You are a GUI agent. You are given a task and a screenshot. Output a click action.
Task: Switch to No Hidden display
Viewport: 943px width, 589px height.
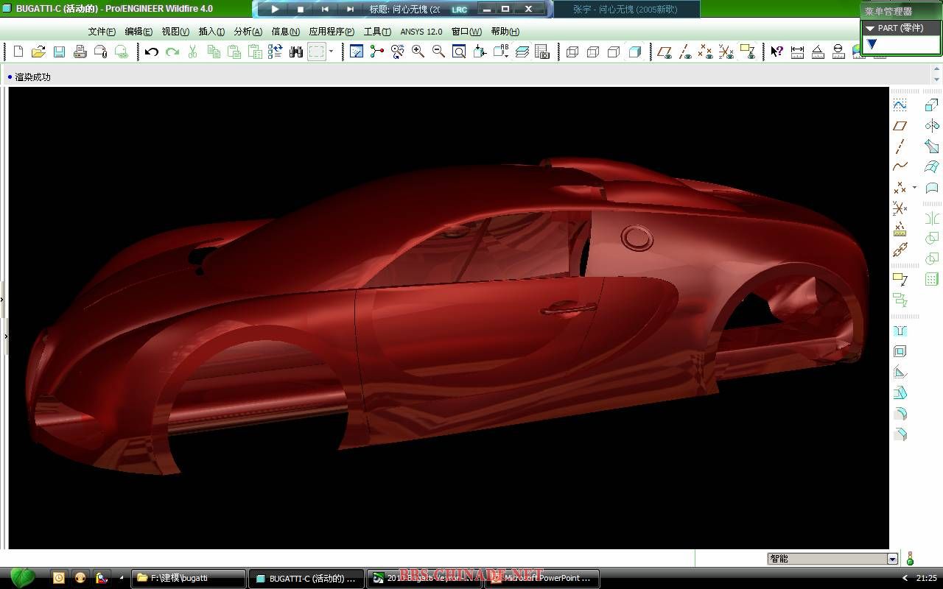click(x=614, y=52)
